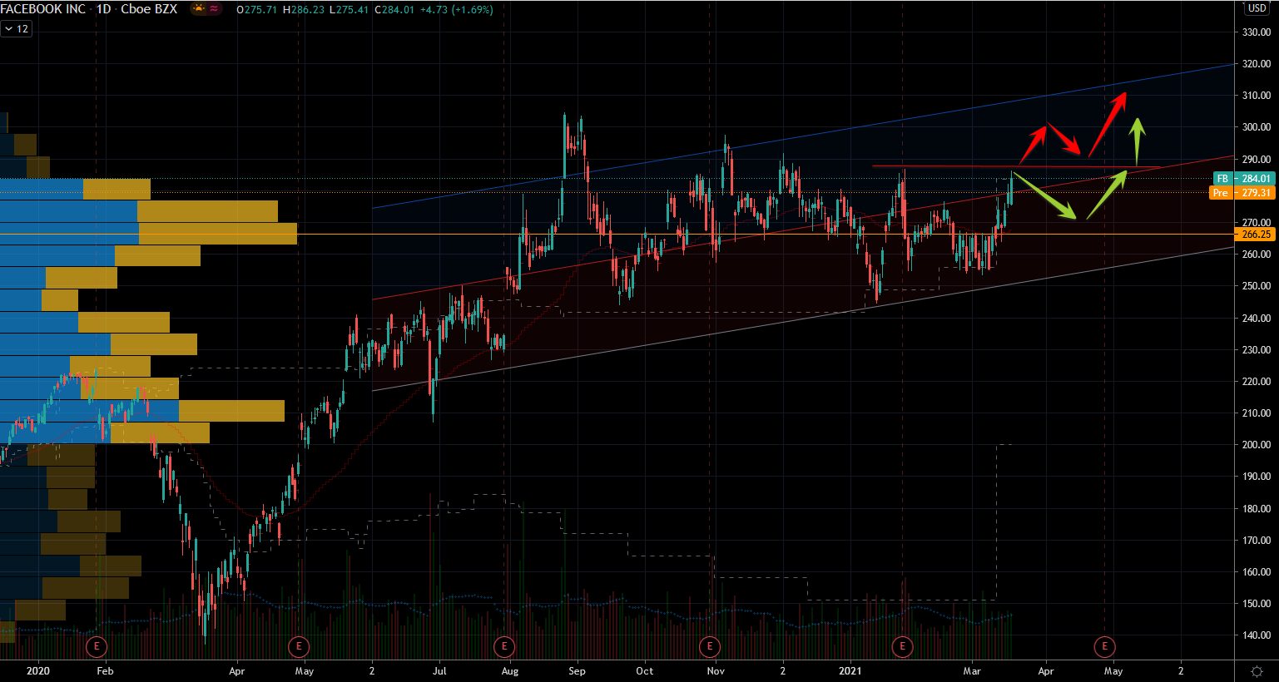Image resolution: width=1279 pixels, height=682 pixels.
Task: Open the USD currency selector
Action: 1257,8
